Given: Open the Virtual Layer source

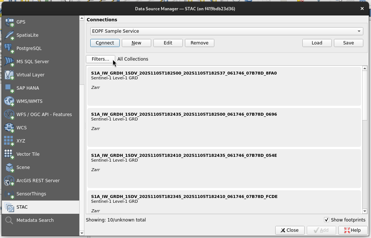Looking at the screenshot, I should pos(30,75).
